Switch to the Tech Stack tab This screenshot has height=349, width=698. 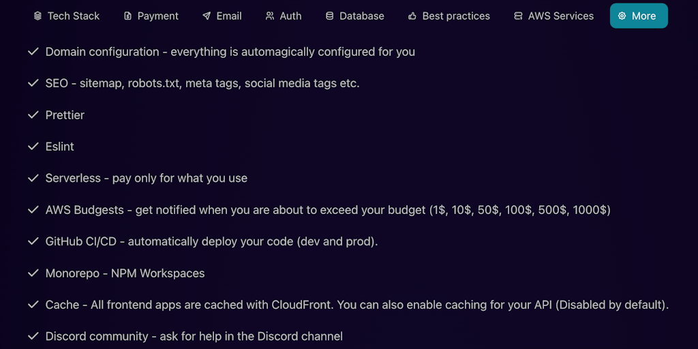click(x=73, y=16)
